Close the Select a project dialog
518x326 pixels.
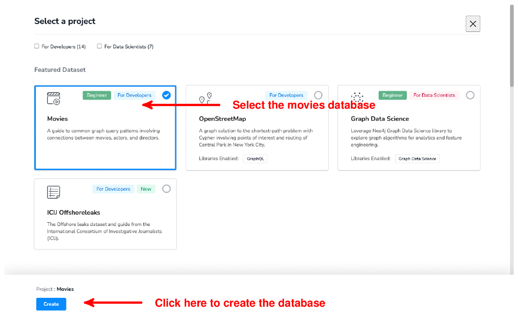click(473, 24)
